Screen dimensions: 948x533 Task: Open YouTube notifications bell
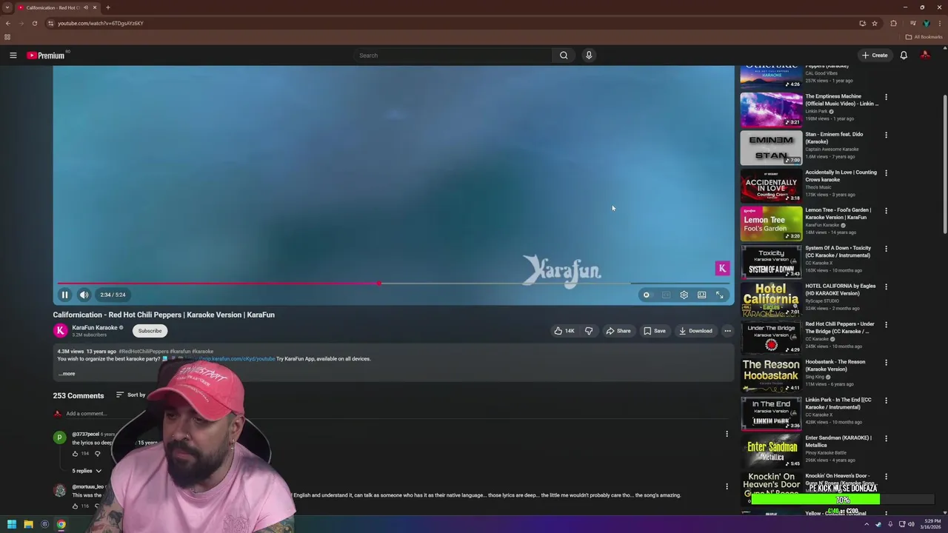(904, 56)
